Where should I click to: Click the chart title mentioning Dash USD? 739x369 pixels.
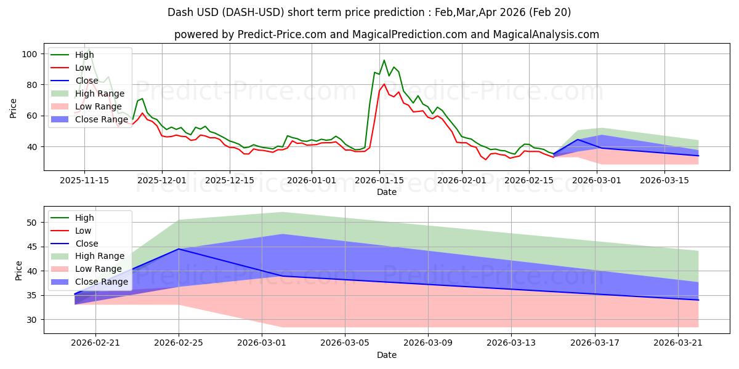point(369,12)
